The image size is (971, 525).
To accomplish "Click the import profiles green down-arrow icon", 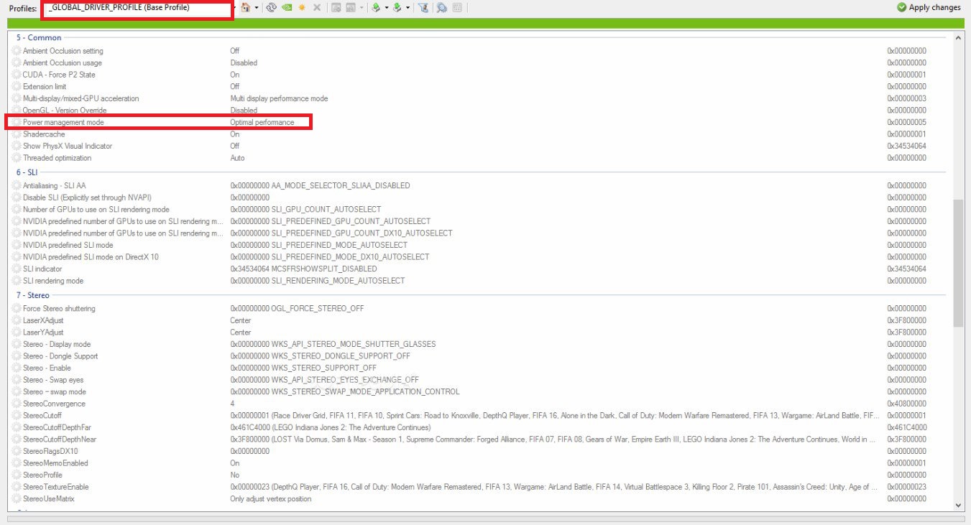I will click(397, 8).
